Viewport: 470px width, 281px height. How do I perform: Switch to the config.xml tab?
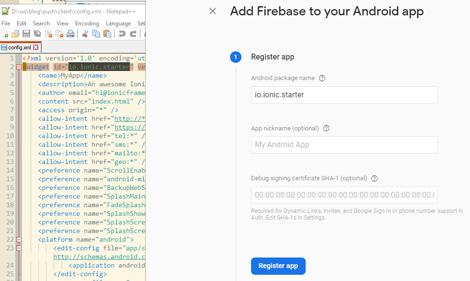(19, 47)
